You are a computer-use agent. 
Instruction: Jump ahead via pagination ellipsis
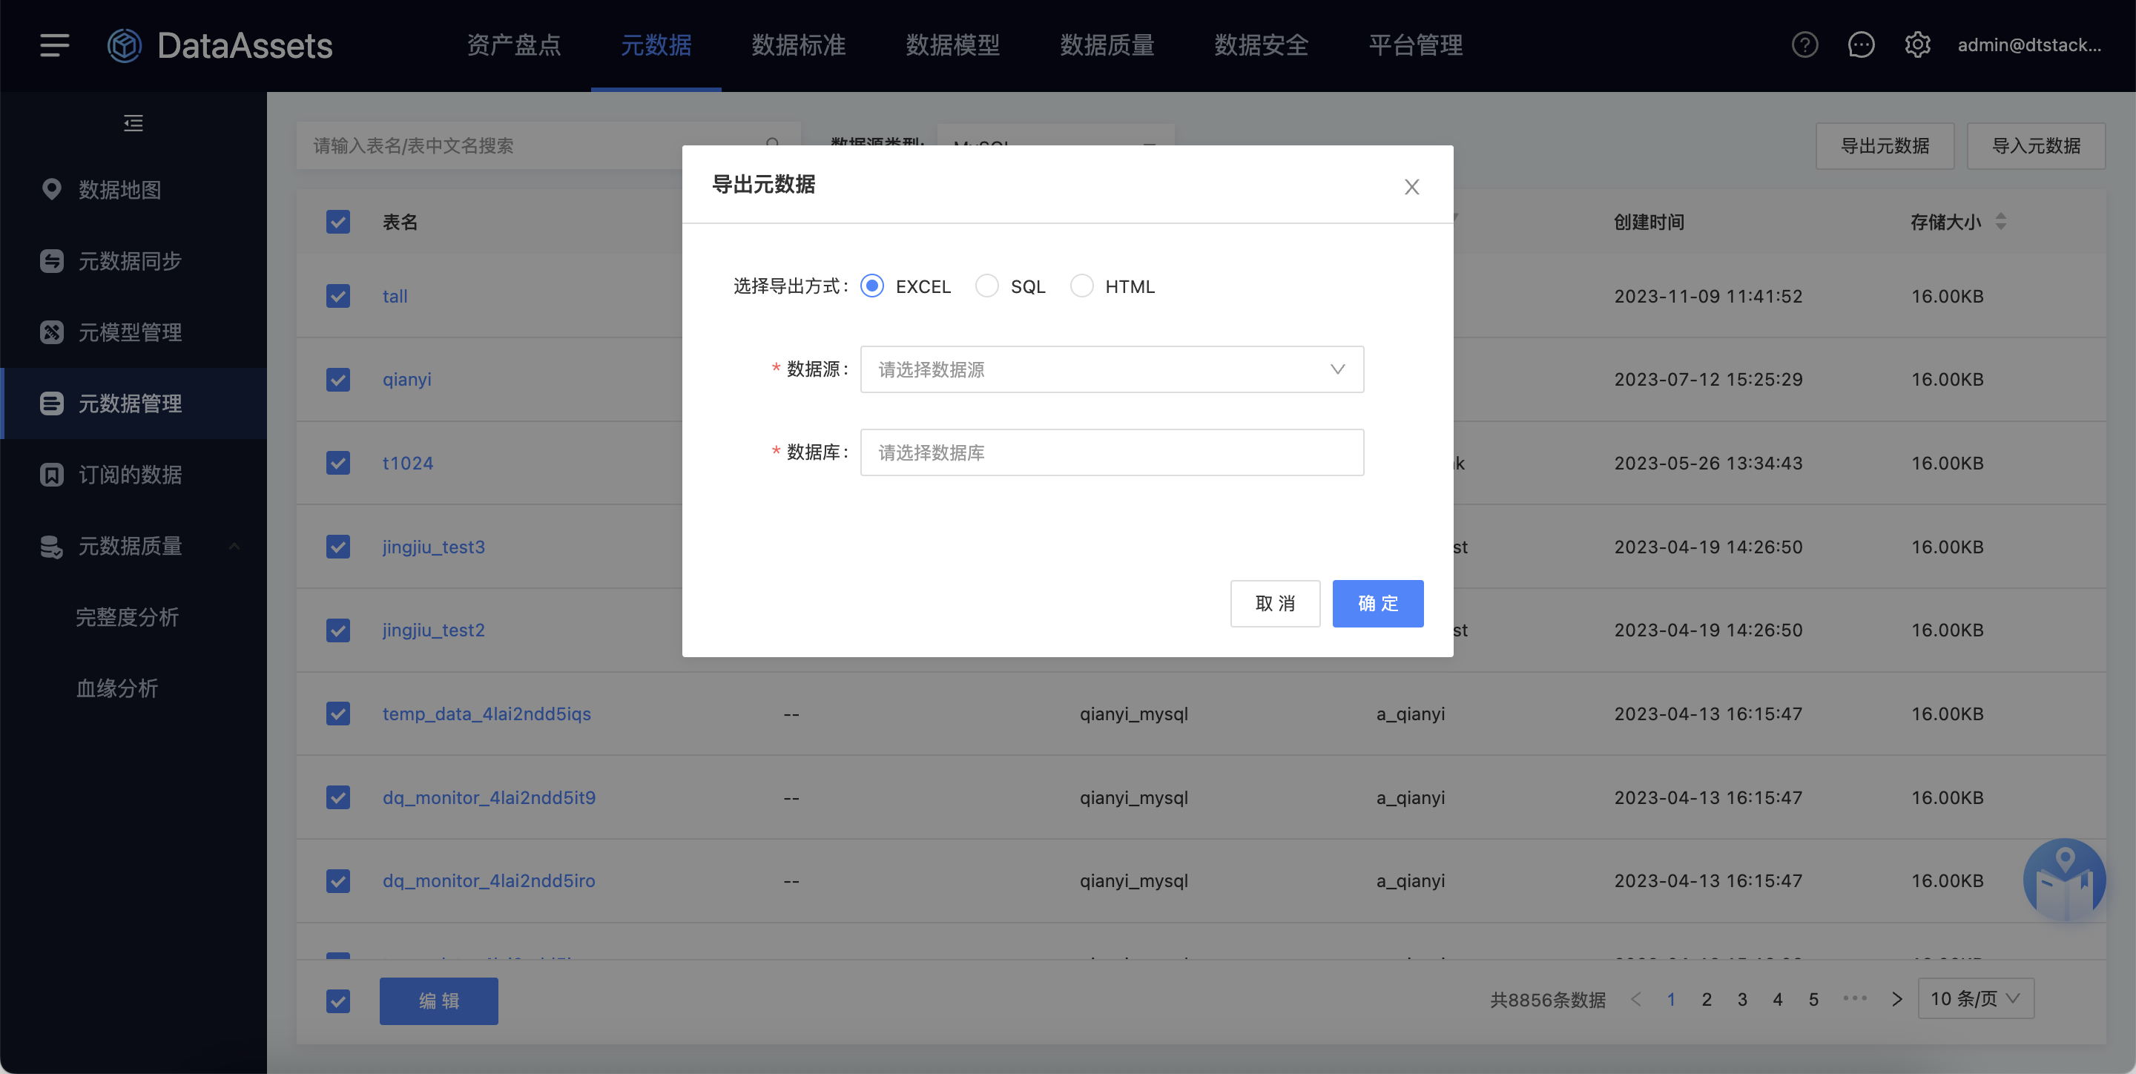pos(1855,998)
